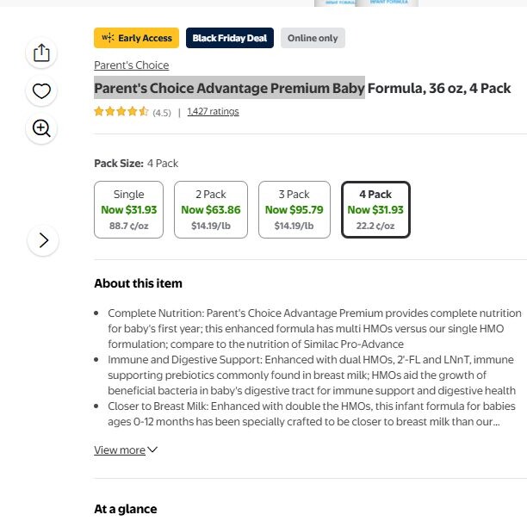Click the About this item heading
The image size is (527, 527).
click(138, 283)
